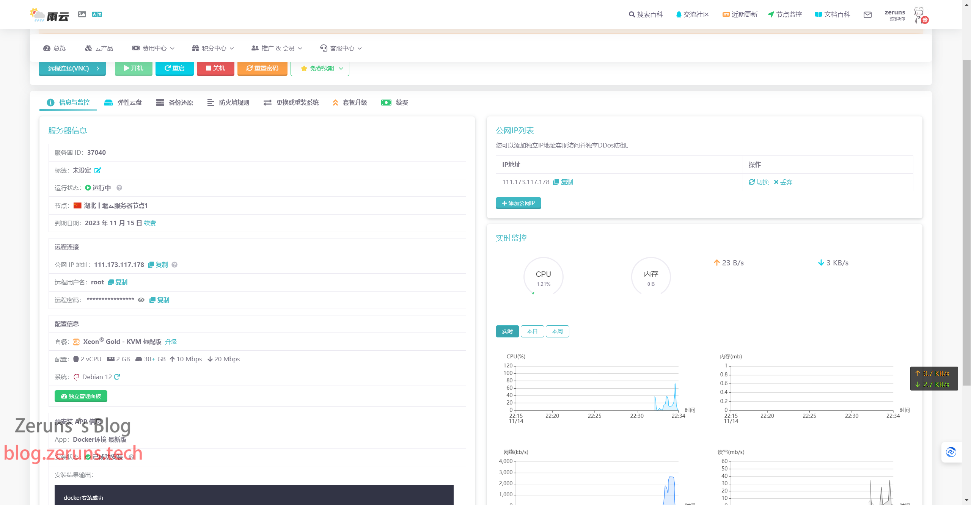Screen dimensions: 971x505
Task: Select the 本周 monitoring range
Action: click(x=557, y=331)
